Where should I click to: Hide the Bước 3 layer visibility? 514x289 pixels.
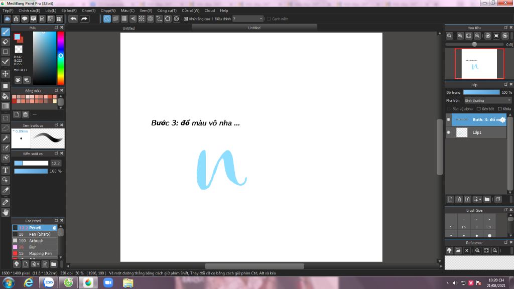[x=448, y=119]
